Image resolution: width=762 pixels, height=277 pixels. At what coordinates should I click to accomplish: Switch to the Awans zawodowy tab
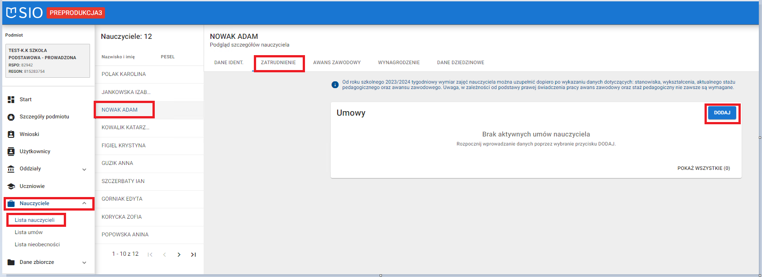pos(337,62)
